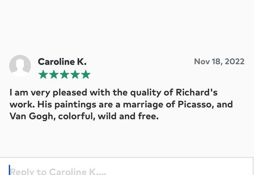
Task: Click the word Picasso in the review
Action: tap(195, 104)
